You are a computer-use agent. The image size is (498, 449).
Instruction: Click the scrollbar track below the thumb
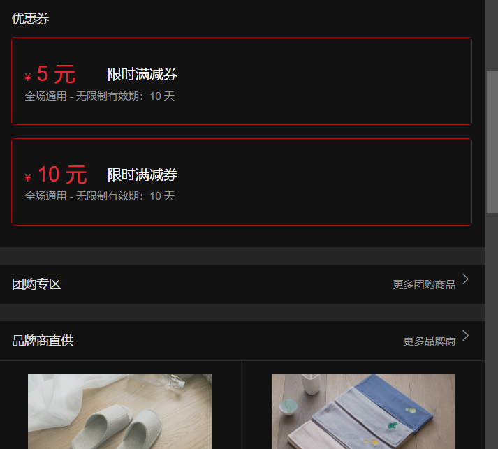[492, 330]
